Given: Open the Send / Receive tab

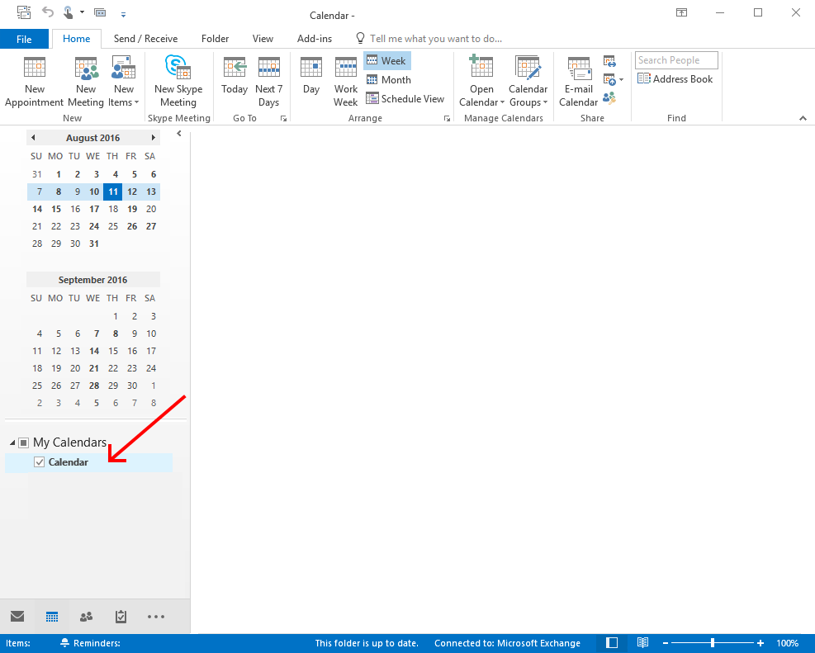Looking at the screenshot, I should [x=145, y=39].
